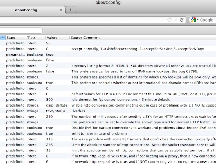
Task: Click the Google search input field
Action: (x=208, y=20)
